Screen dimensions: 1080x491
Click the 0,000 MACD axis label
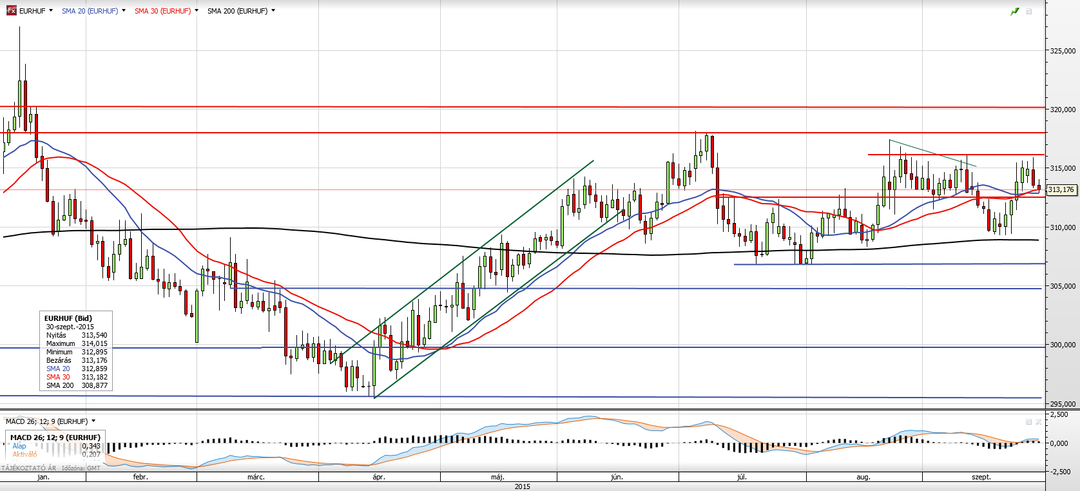pos(1060,443)
